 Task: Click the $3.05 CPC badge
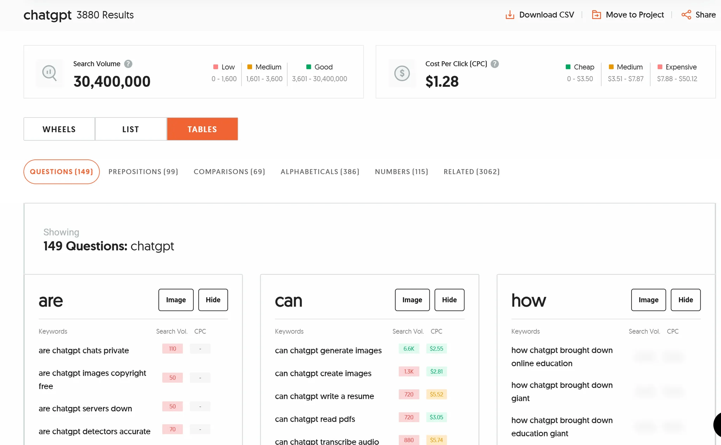pos(437,417)
